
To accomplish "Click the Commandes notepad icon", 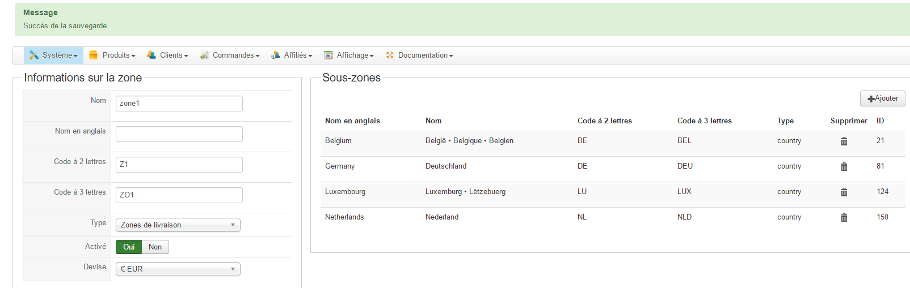I will [204, 55].
